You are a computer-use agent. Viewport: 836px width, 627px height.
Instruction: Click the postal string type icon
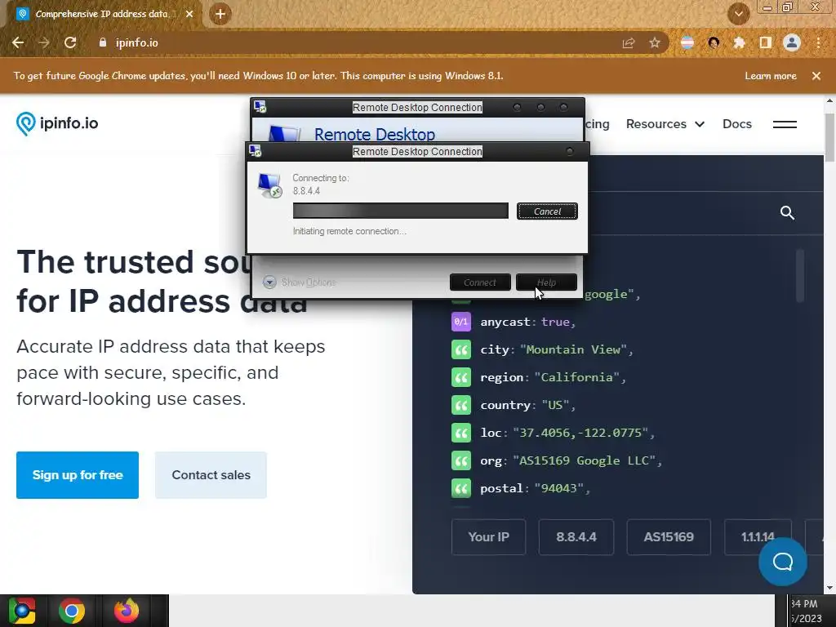click(461, 488)
